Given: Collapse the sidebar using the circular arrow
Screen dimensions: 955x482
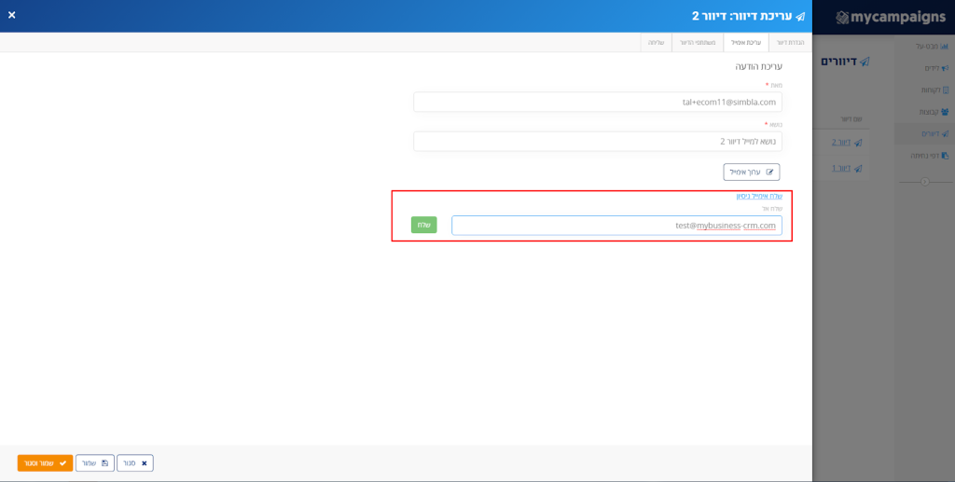Looking at the screenshot, I should [925, 182].
